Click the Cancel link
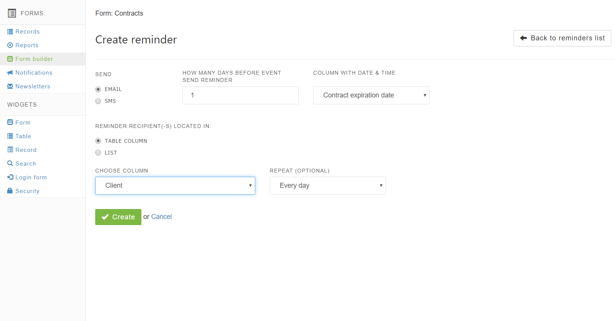This screenshot has height=321, width=615. click(x=162, y=217)
